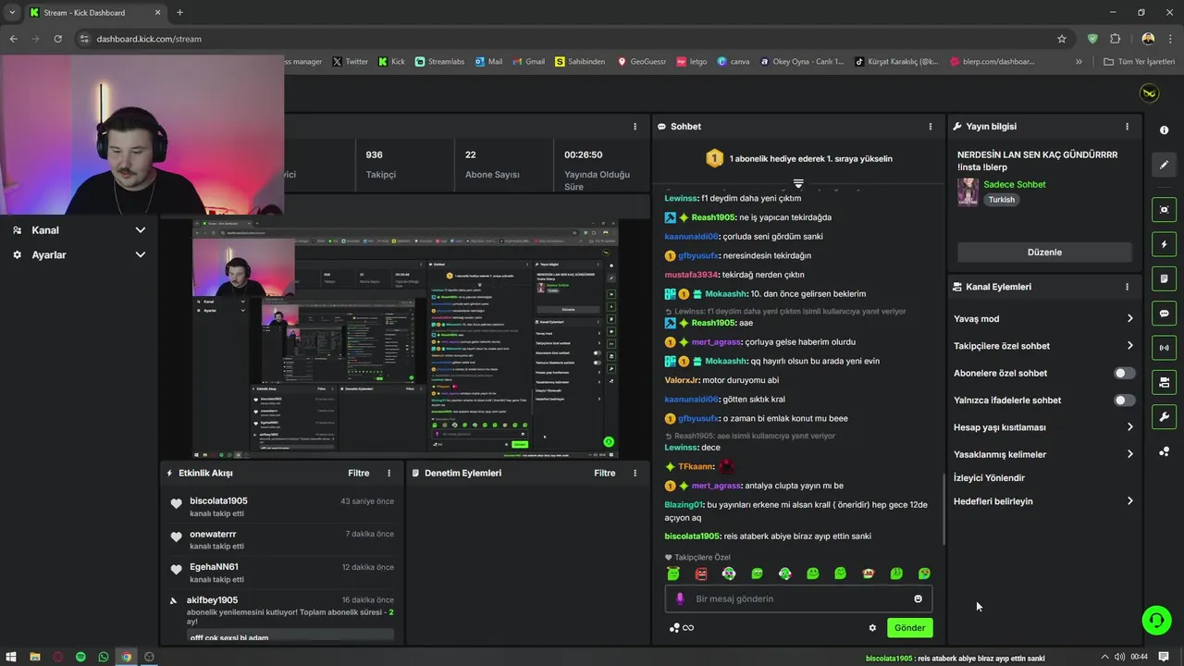
Task: Open the green headset support button
Action: tap(1156, 620)
